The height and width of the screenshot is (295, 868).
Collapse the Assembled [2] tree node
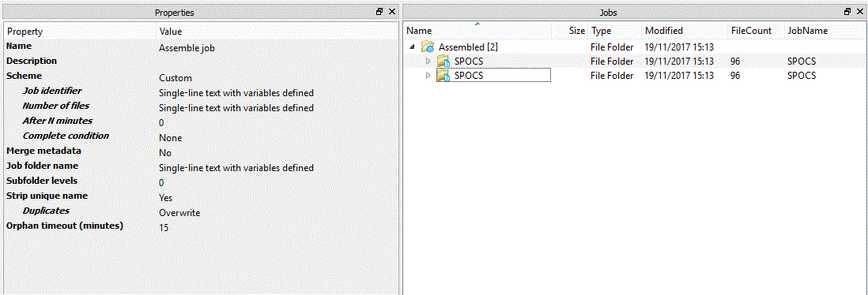click(412, 47)
